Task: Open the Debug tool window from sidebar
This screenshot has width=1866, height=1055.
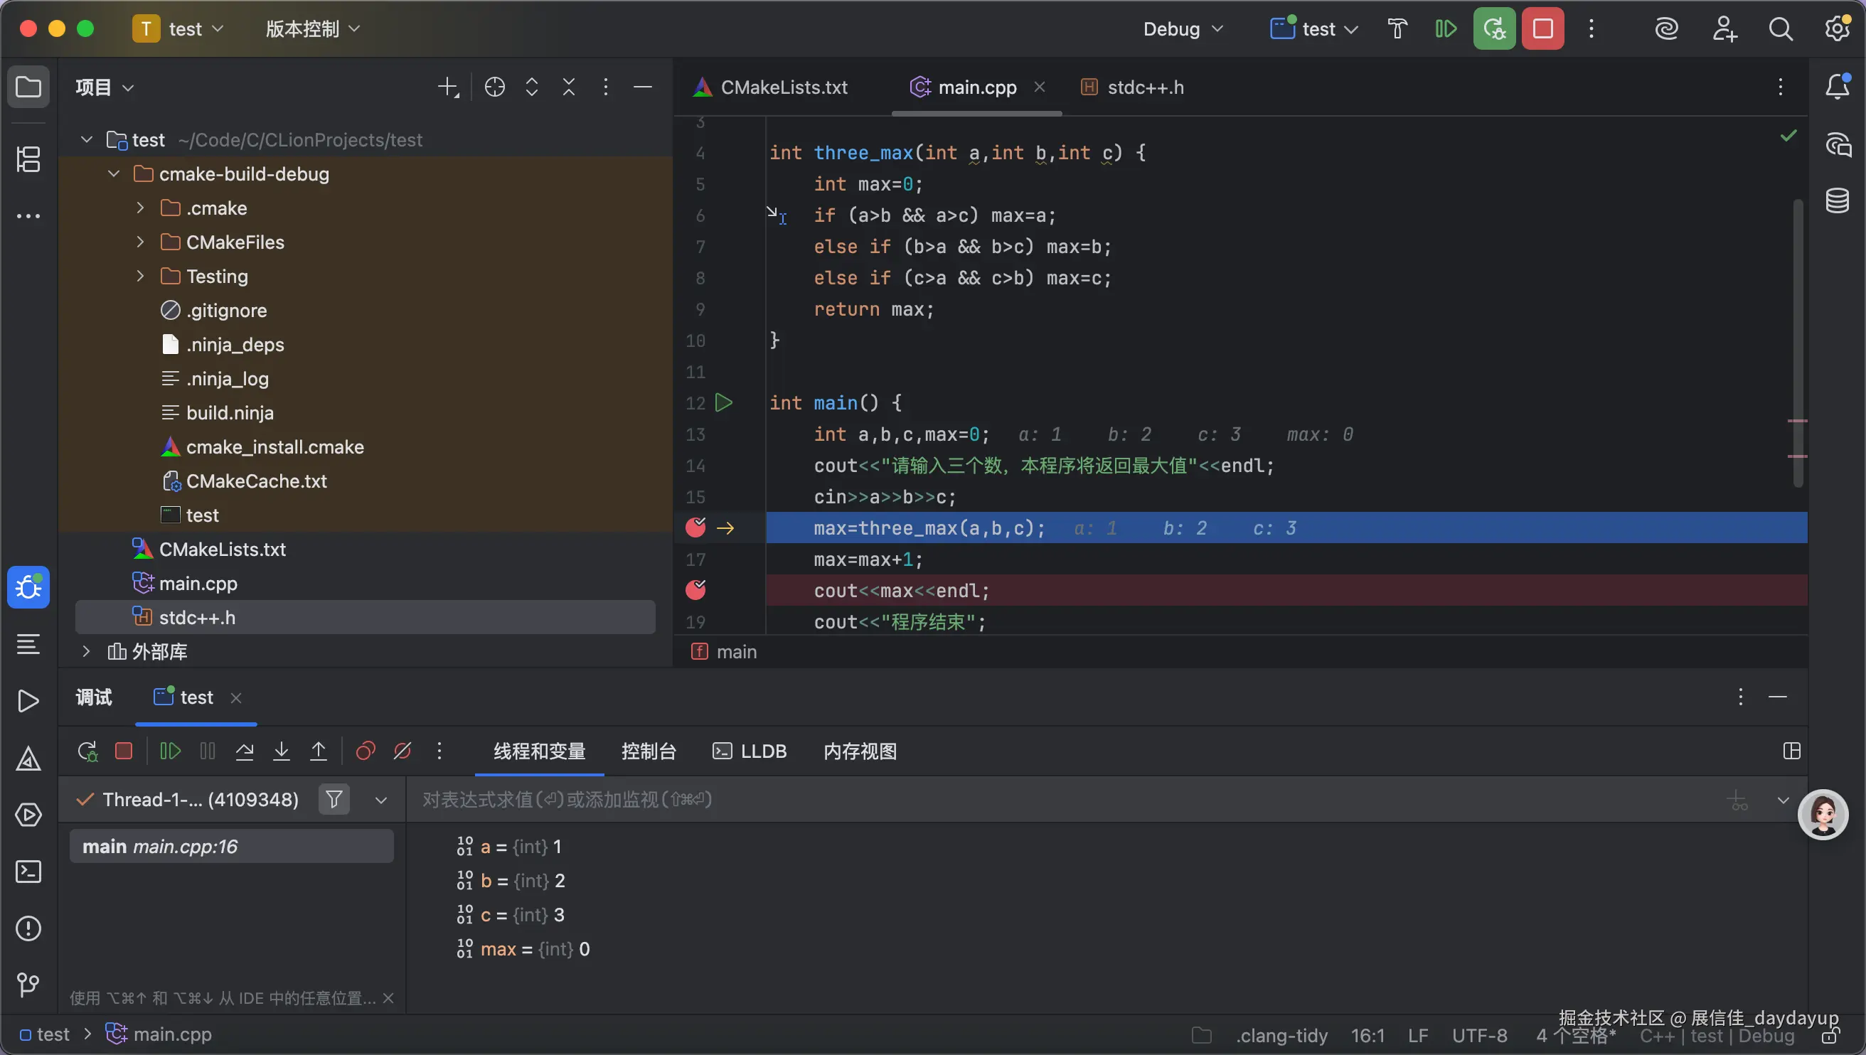Action: (x=28, y=587)
